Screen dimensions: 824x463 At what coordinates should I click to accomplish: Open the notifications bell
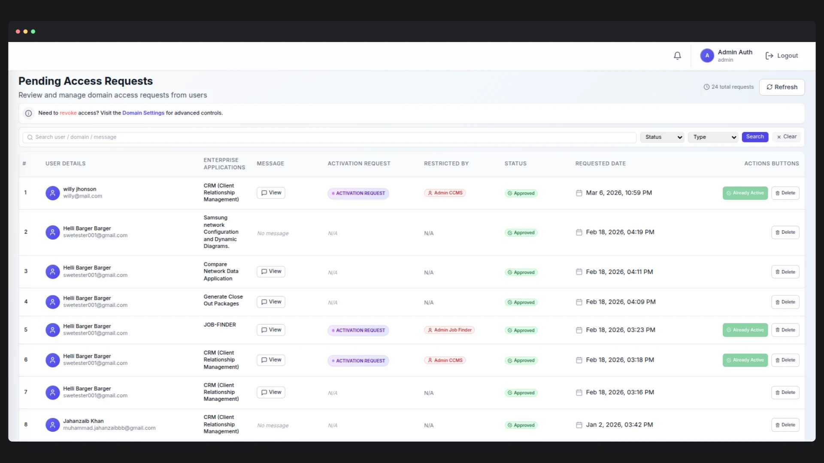click(x=677, y=56)
